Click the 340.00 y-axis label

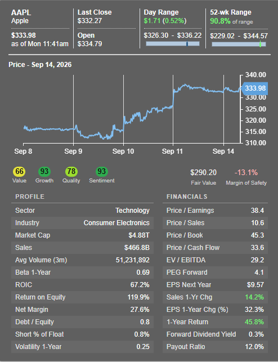pyautogui.click(x=255, y=75)
